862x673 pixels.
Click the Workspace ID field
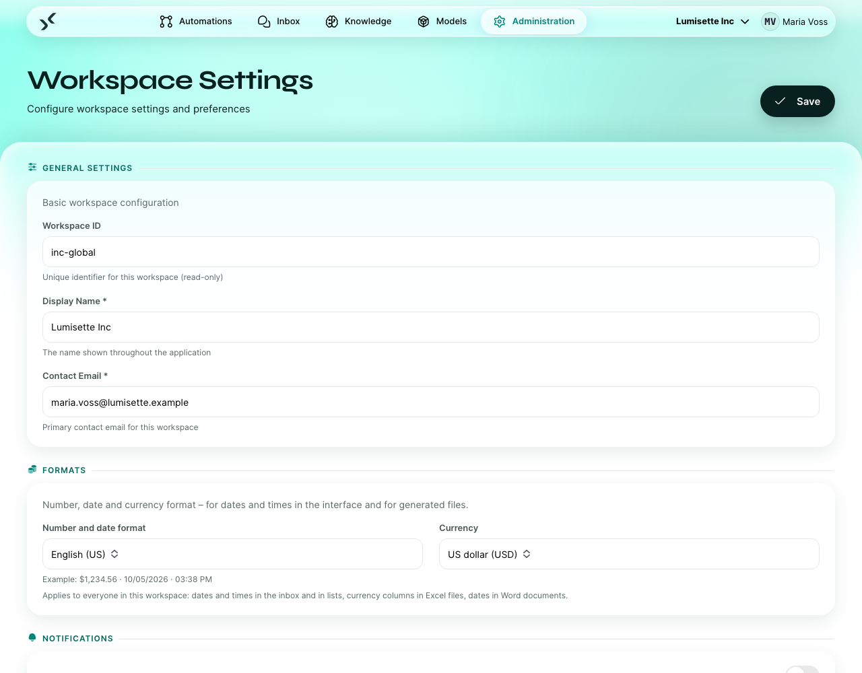431,252
